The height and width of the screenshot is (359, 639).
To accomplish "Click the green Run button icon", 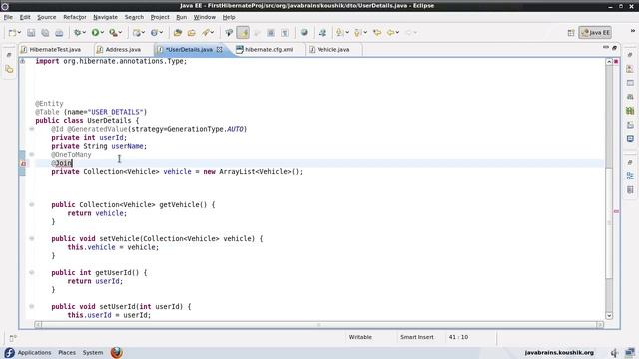I will (95, 33).
